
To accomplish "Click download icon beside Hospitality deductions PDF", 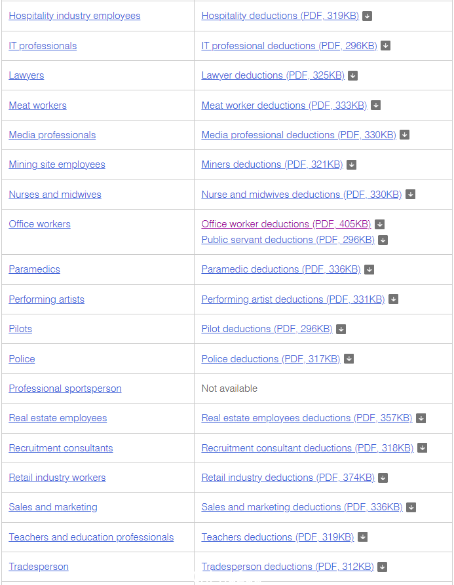I will 367,16.
